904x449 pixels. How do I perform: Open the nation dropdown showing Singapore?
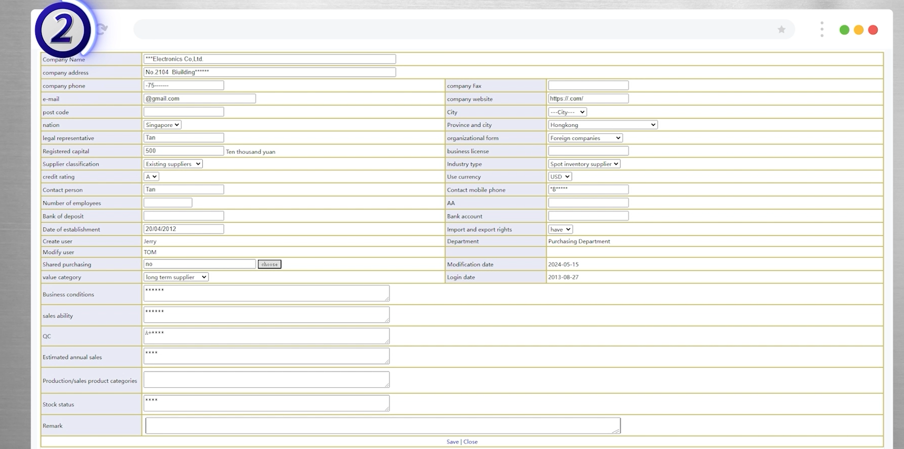162,125
